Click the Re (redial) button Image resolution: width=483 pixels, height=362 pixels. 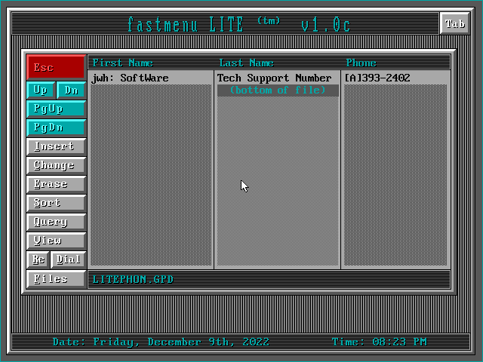tap(38, 259)
